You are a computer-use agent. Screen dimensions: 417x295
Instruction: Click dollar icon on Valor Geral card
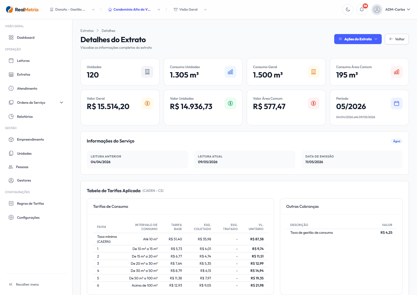147,103
